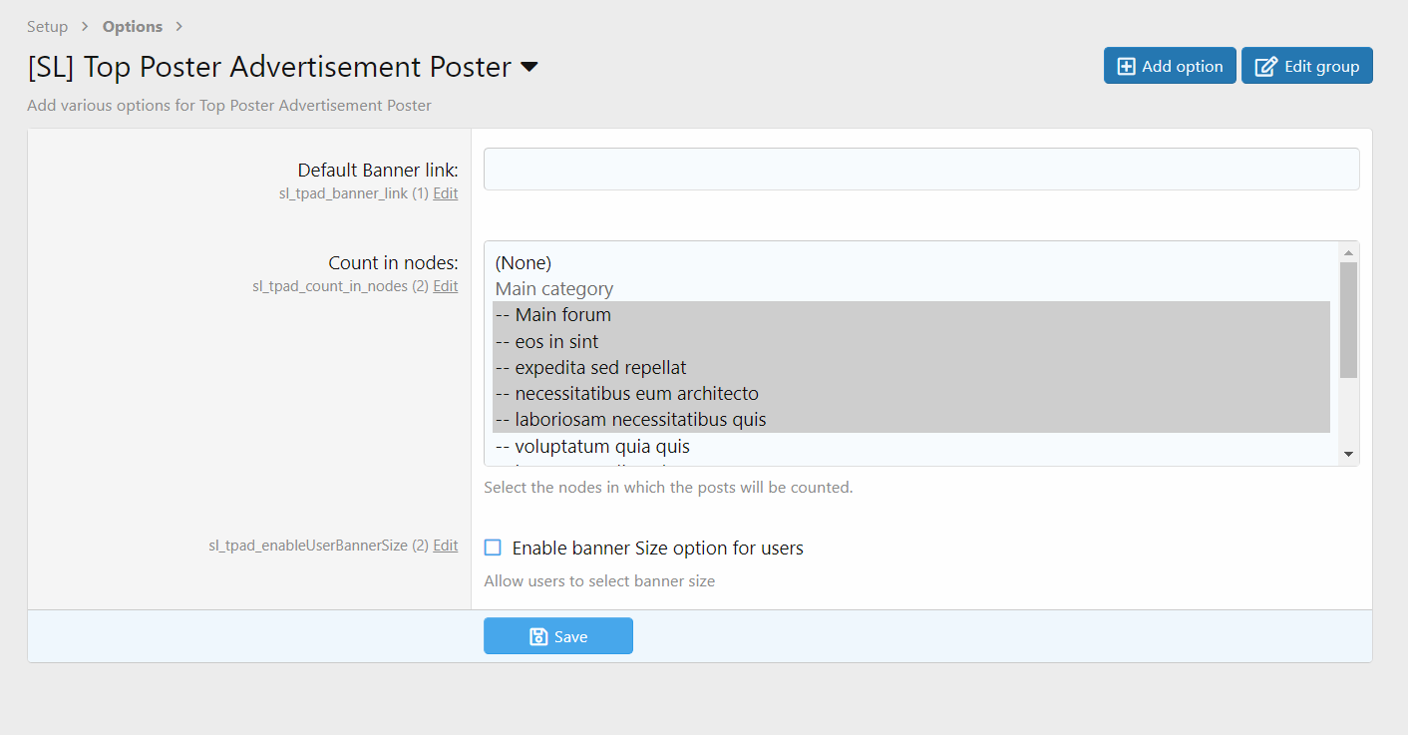The width and height of the screenshot is (1408, 735).
Task: Focus the Default Banner link field
Action: [920, 170]
